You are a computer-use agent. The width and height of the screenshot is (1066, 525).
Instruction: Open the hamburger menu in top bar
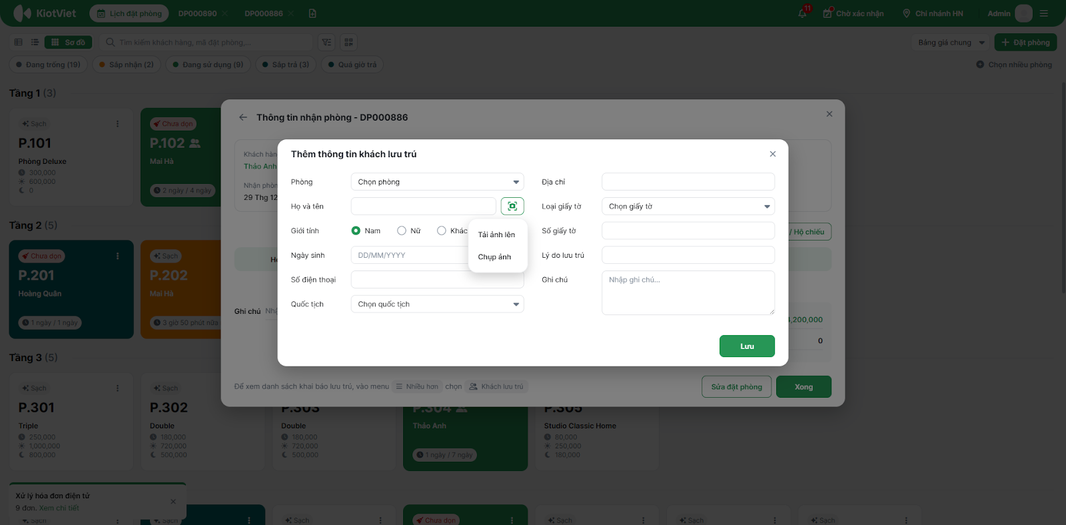(x=1044, y=13)
